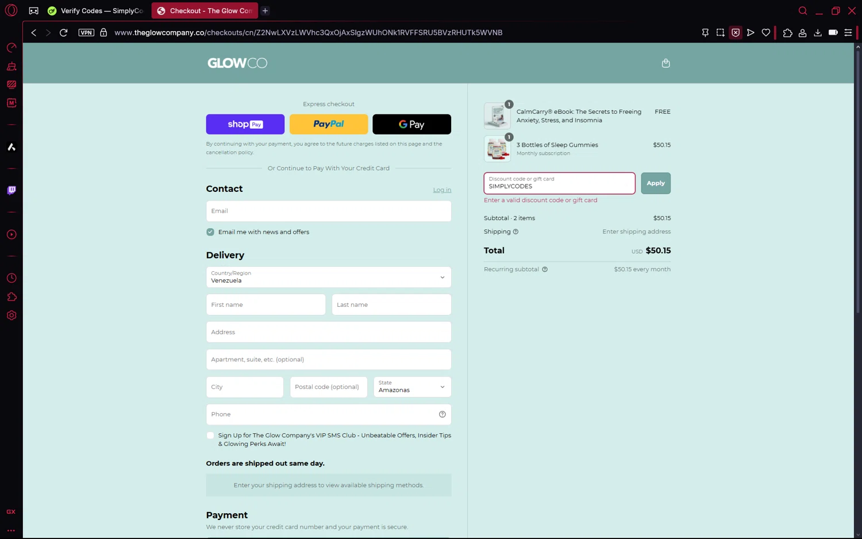
Task: Open a new browser tab
Action: point(265,10)
